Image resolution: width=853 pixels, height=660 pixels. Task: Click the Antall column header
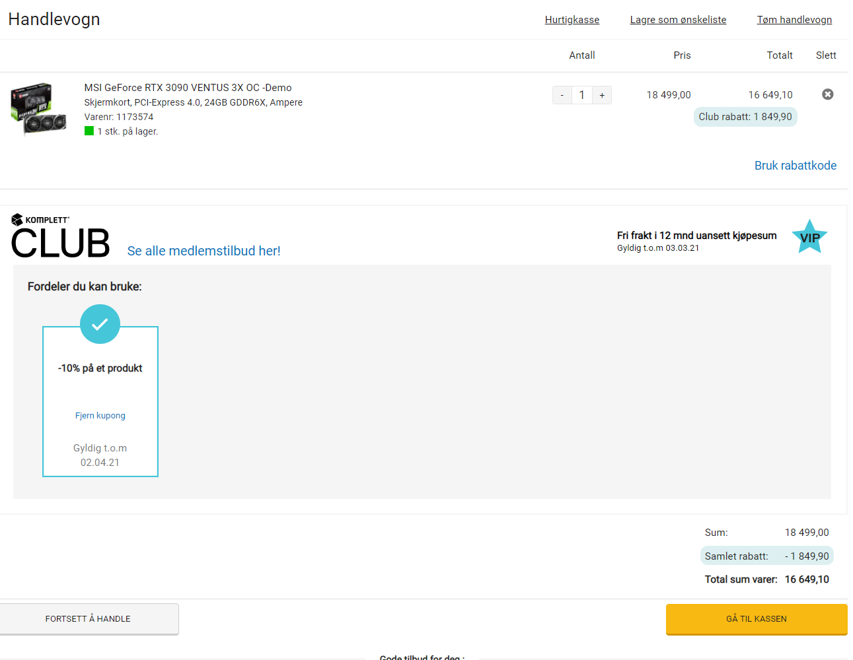pyautogui.click(x=582, y=55)
